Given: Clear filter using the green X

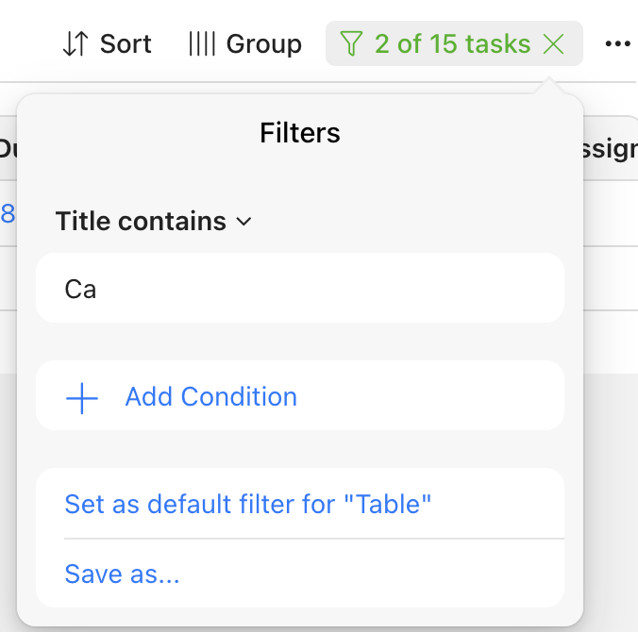Looking at the screenshot, I should click(555, 44).
